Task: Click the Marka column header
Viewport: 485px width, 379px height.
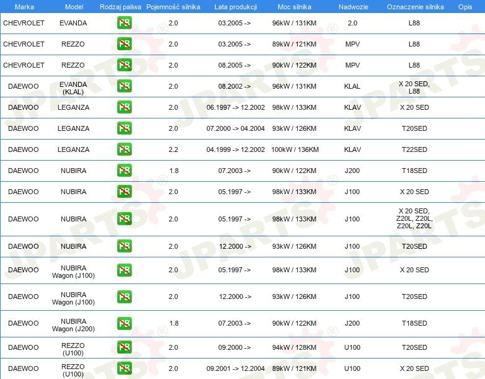Action: 24,7
